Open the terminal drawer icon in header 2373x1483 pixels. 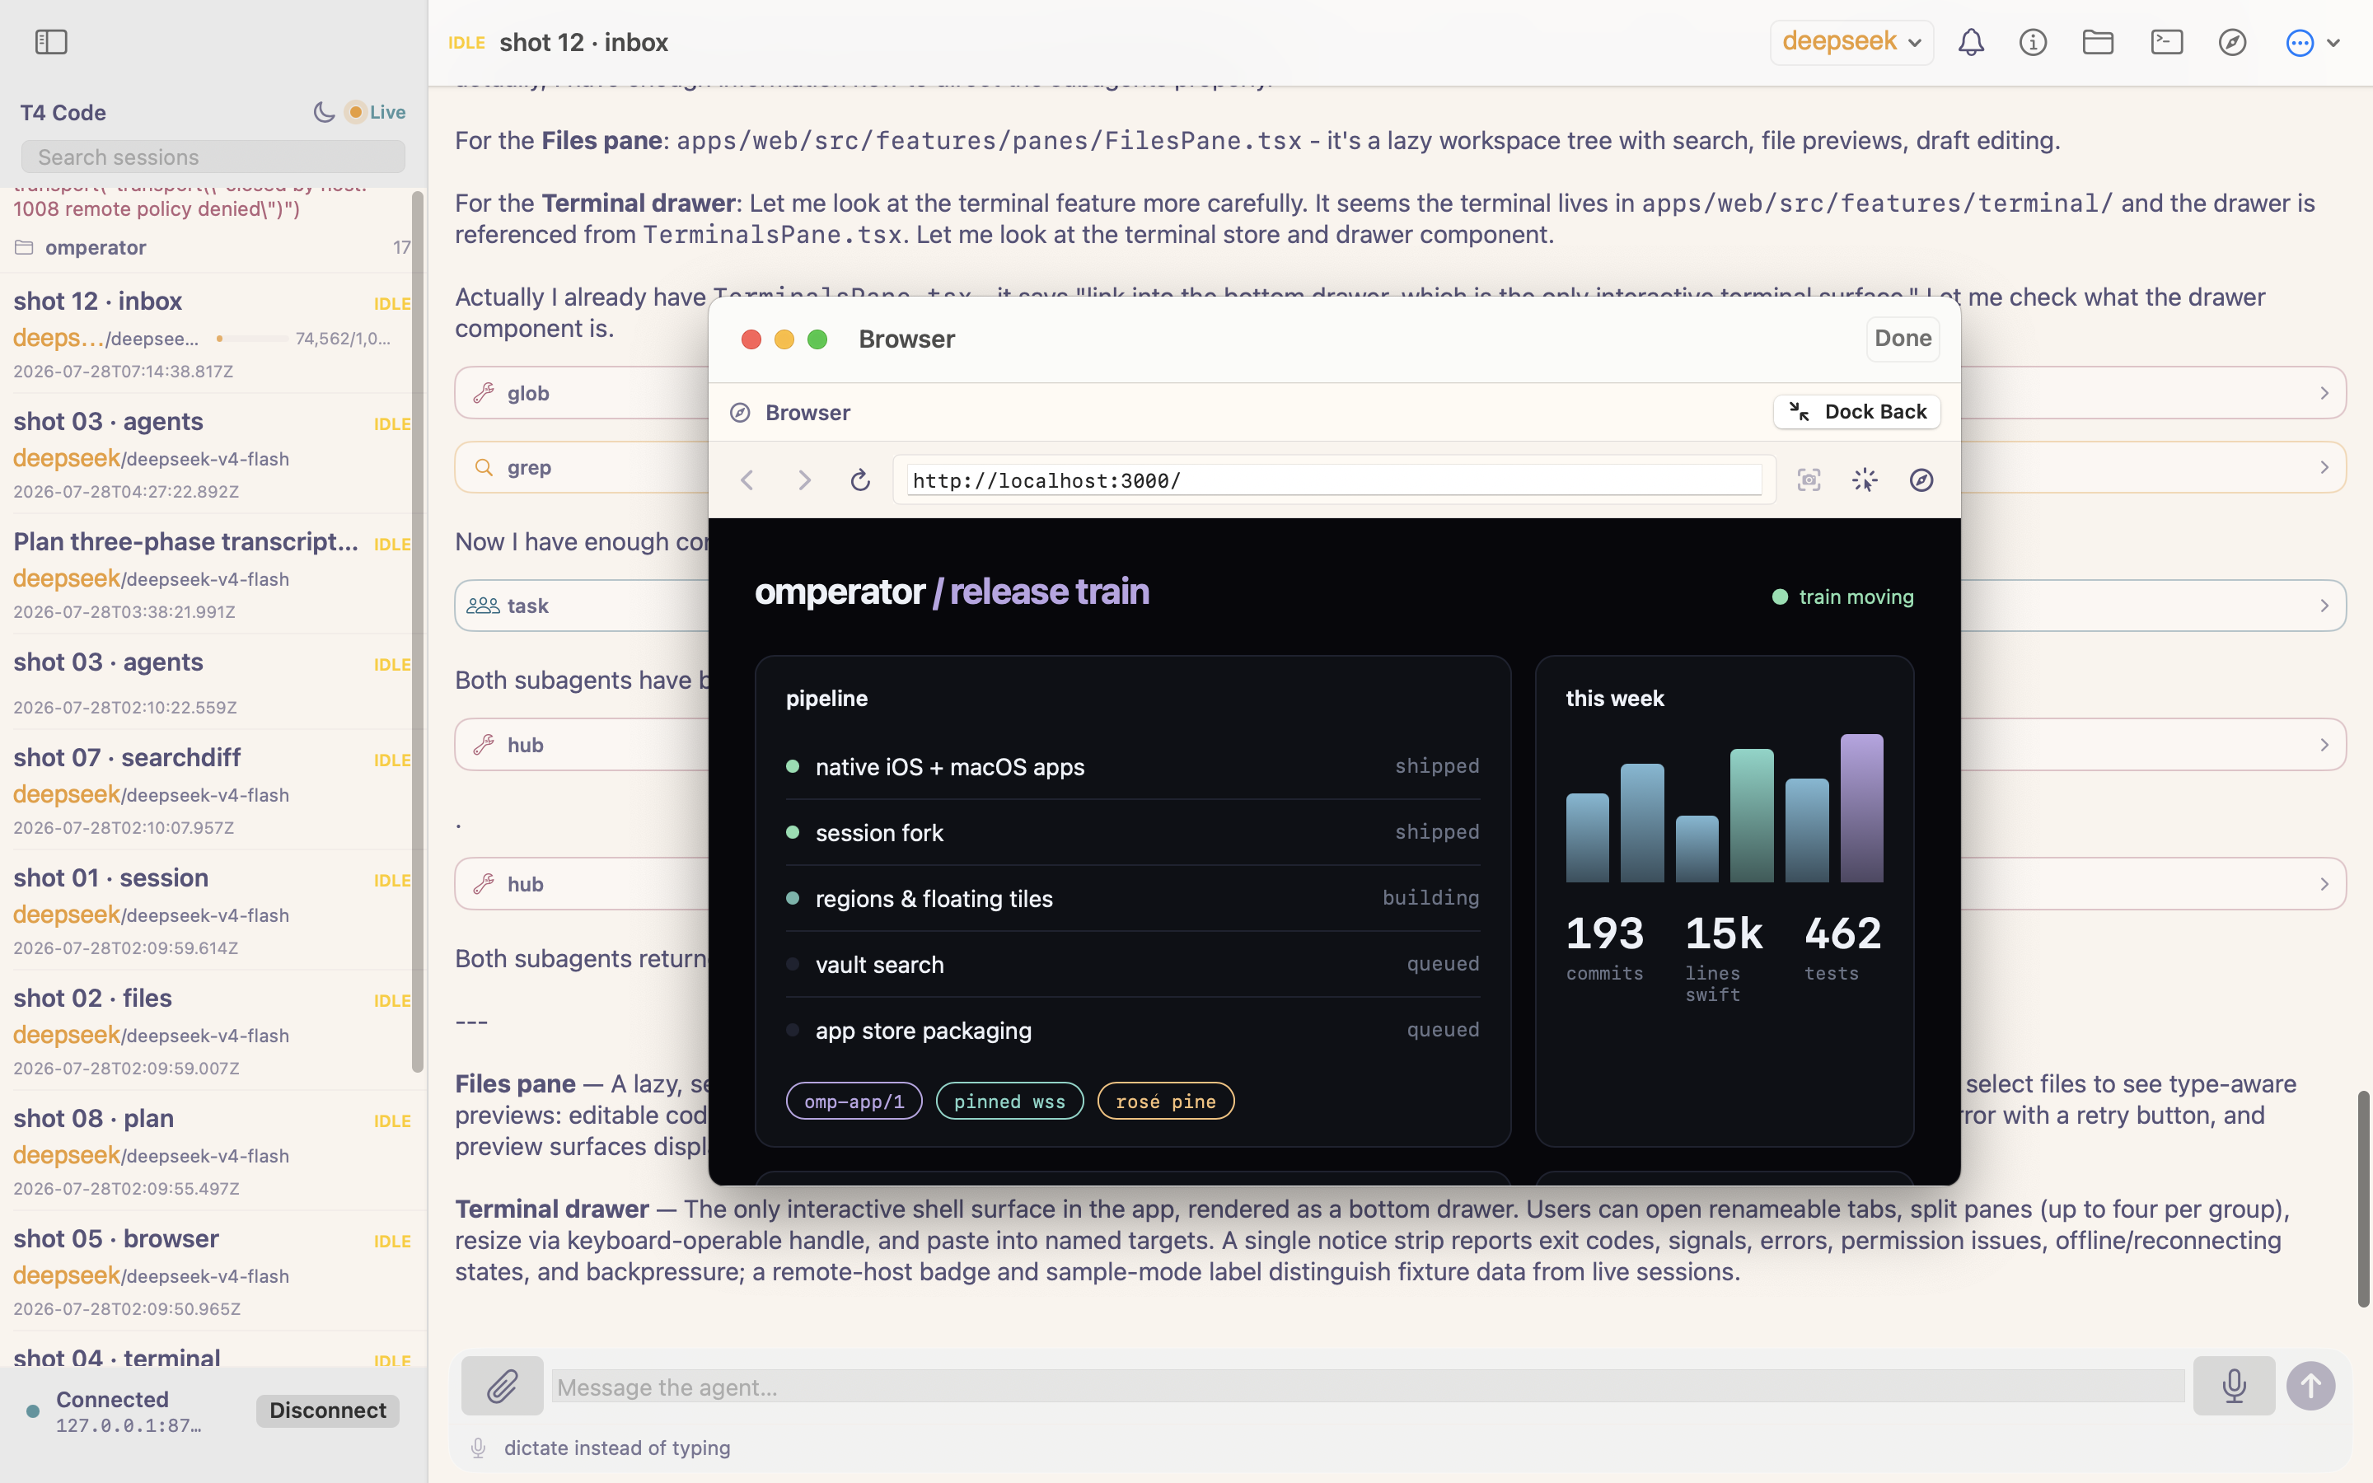click(2166, 42)
